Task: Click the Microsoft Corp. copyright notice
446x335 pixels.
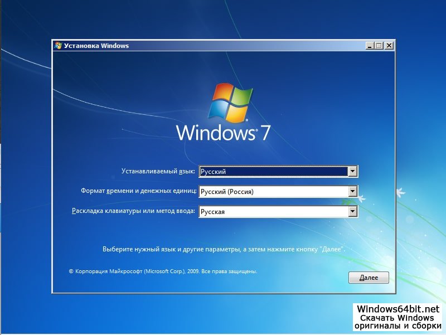Action: coord(163,271)
